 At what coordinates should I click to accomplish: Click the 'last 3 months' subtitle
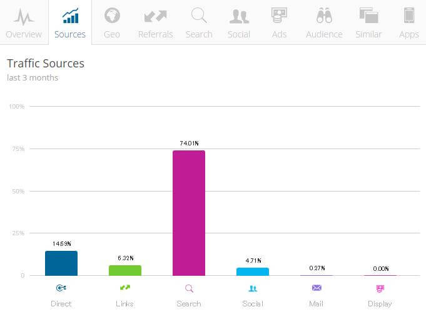click(33, 78)
